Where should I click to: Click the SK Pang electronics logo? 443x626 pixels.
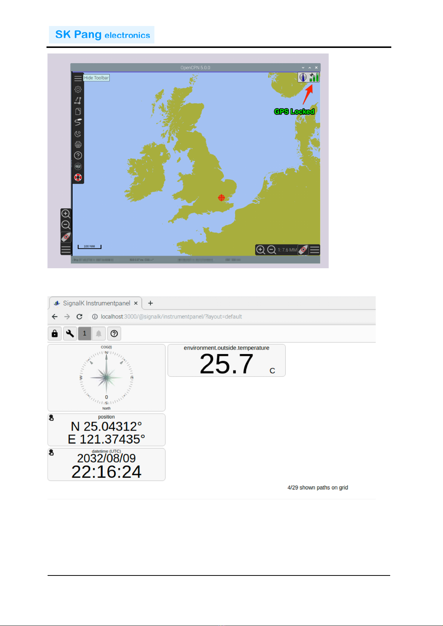coord(102,35)
